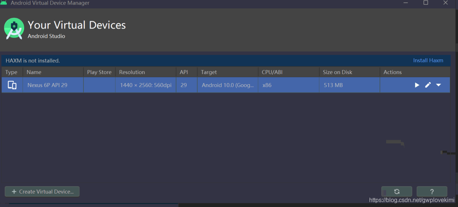
Task: Close the Android Virtual Device Manager window
Action: [x=445, y=3]
